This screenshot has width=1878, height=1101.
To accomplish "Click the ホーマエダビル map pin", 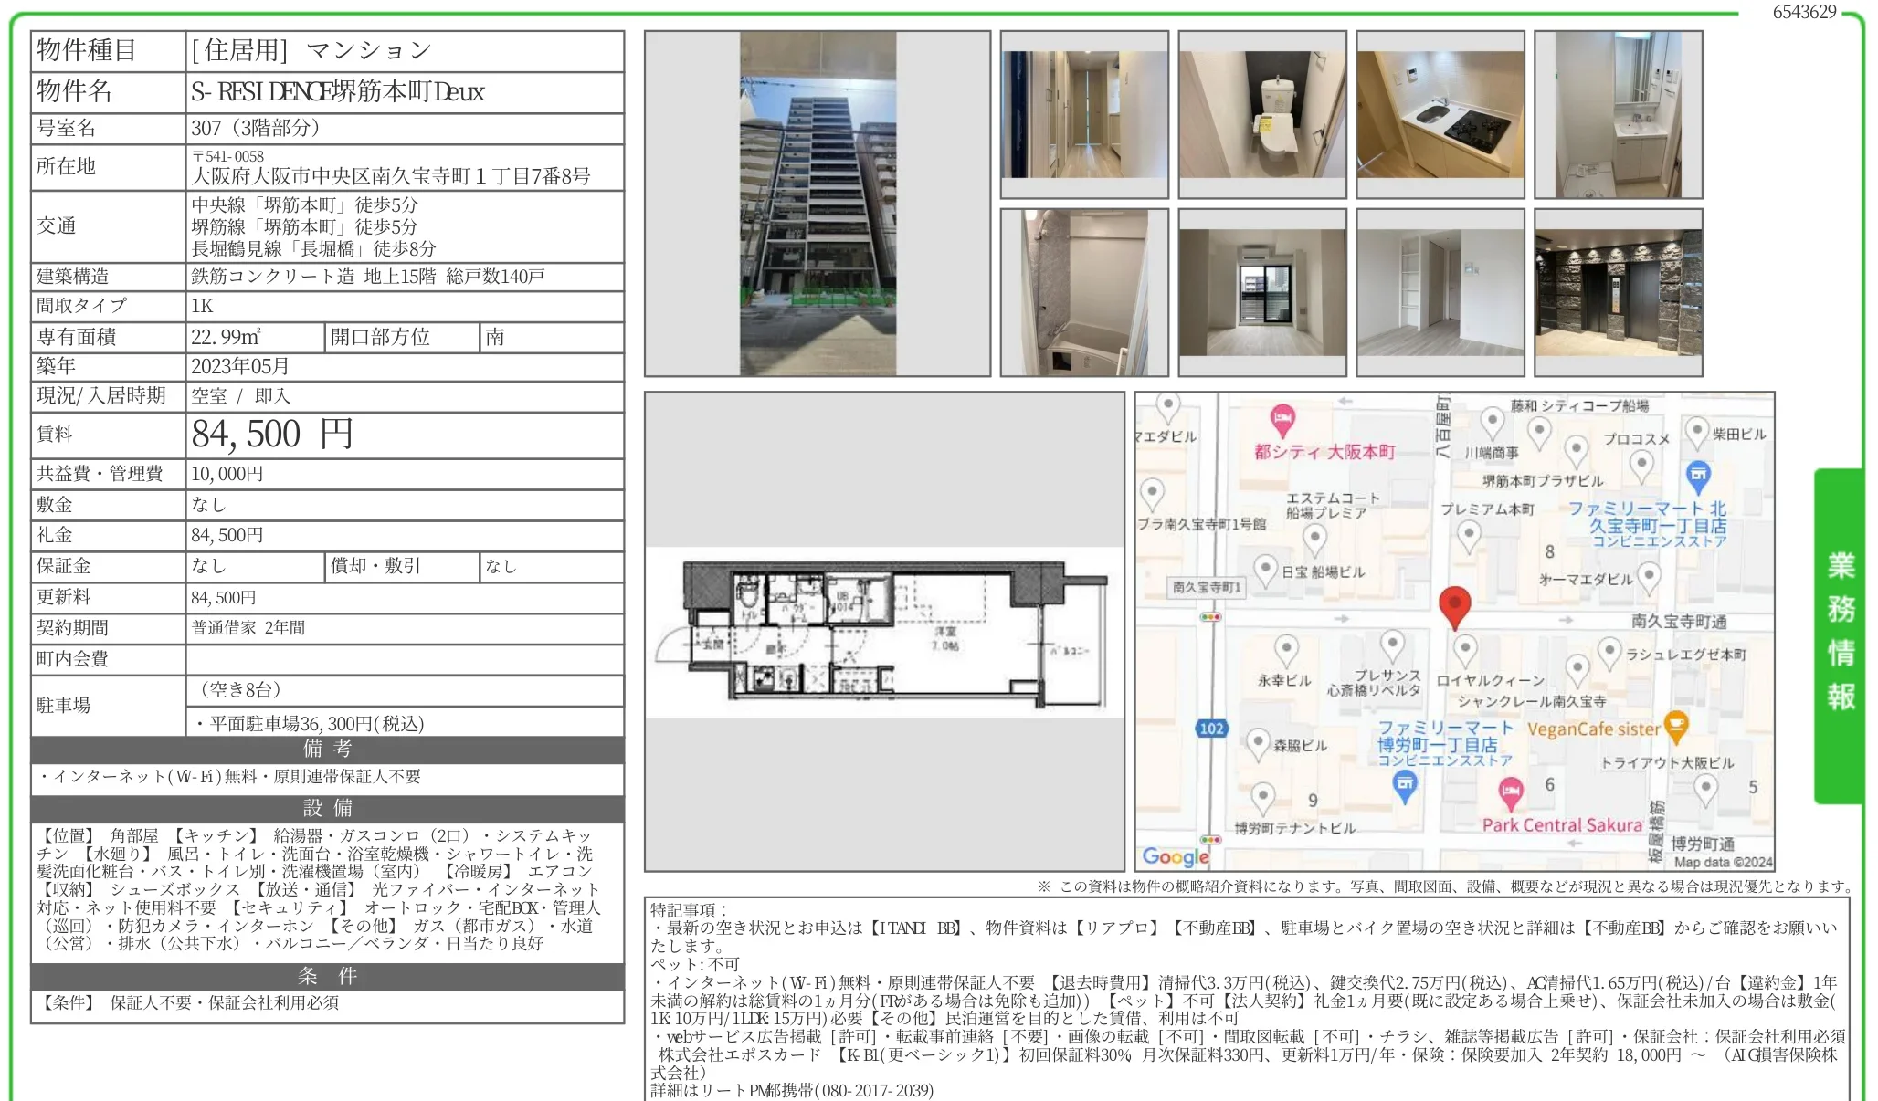I will pos(1649,576).
